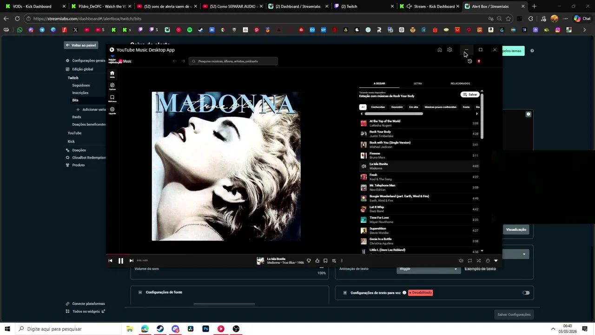Select the Conhecidas filter chip

pos(378,107)
